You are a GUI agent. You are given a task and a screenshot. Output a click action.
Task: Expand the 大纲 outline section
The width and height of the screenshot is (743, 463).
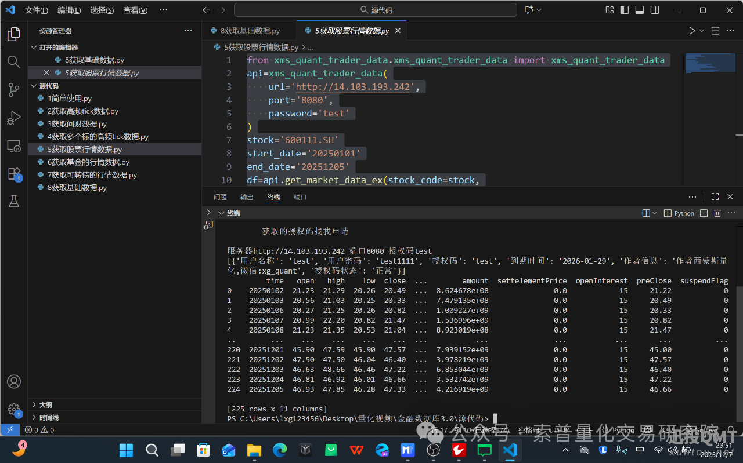point(46,405)
